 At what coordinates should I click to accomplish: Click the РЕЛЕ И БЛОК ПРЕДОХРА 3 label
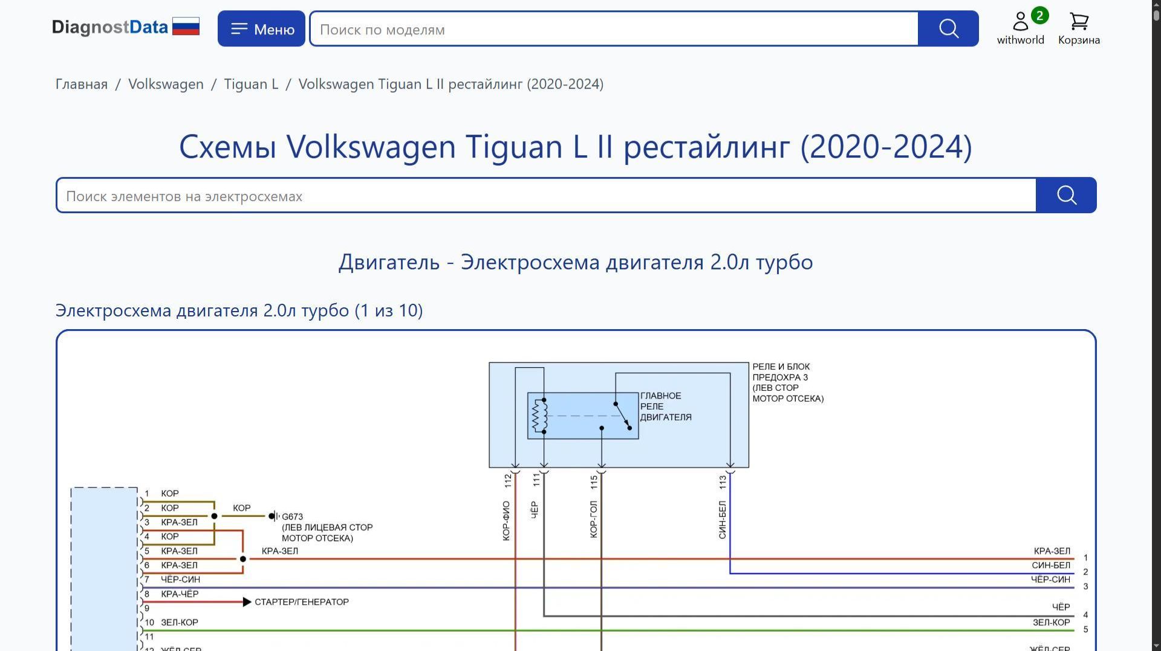(788, 382)
